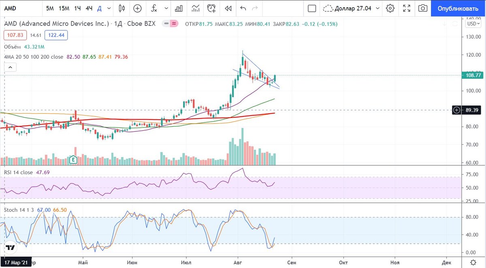
Task: Toggle the grey dash pill in the legend
Action: coord(165,24)
